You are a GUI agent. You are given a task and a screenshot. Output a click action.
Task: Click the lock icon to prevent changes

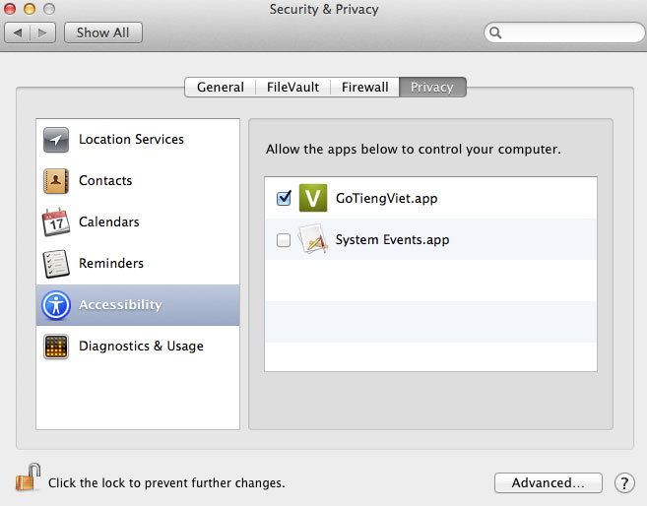tap(27, 480)
